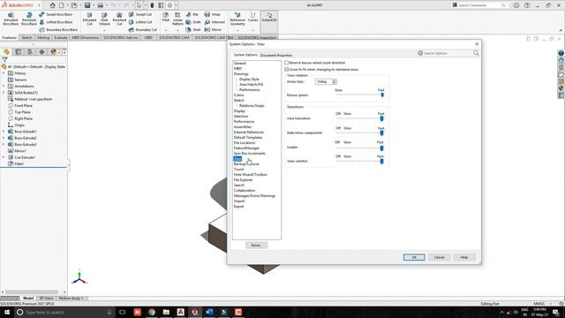Screen dimensions: 565x318
Task: Open the Linear Pattern dropdown arrow
Action: pos(177,30)
